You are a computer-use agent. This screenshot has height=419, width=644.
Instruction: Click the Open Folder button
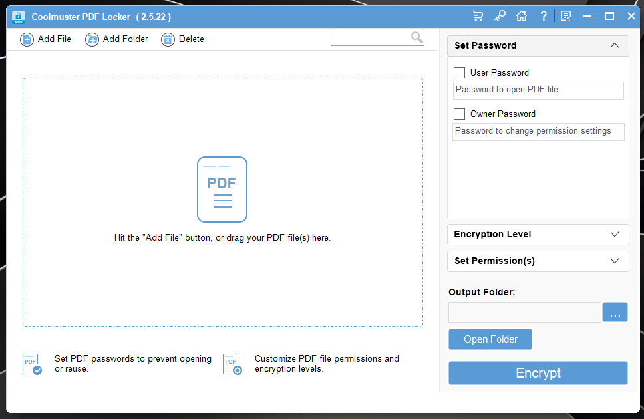(490, 339)
